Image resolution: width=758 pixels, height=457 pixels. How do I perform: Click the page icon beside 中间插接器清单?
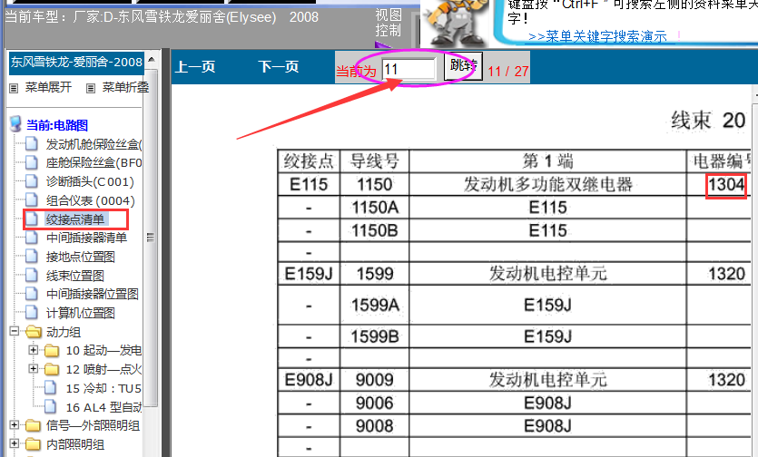coord(32,238)
